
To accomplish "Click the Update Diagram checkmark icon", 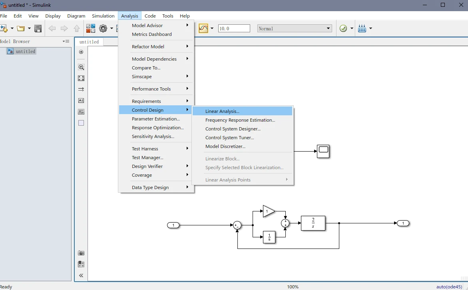I will [x=343, y=28].
